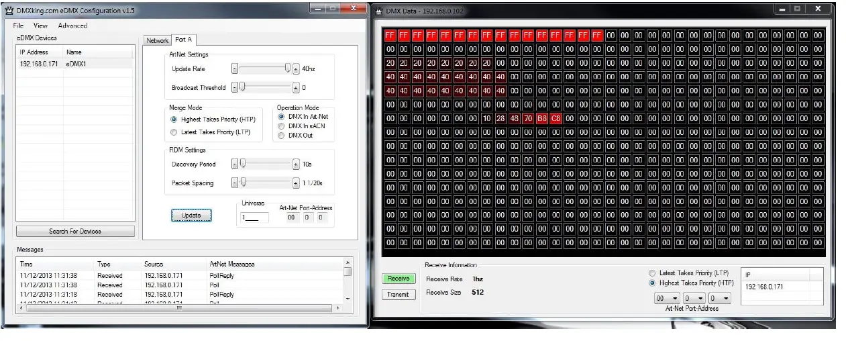This screenshot has width=846, height=341.
Task: Click the Name column header in eDMX Devices
Action: point(99,52)
